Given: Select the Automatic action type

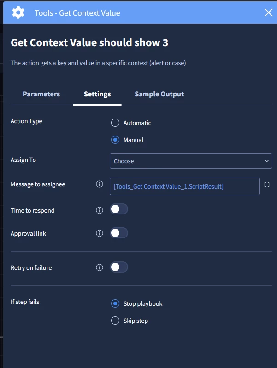Looking at the screenshot, I should (115, 123).
